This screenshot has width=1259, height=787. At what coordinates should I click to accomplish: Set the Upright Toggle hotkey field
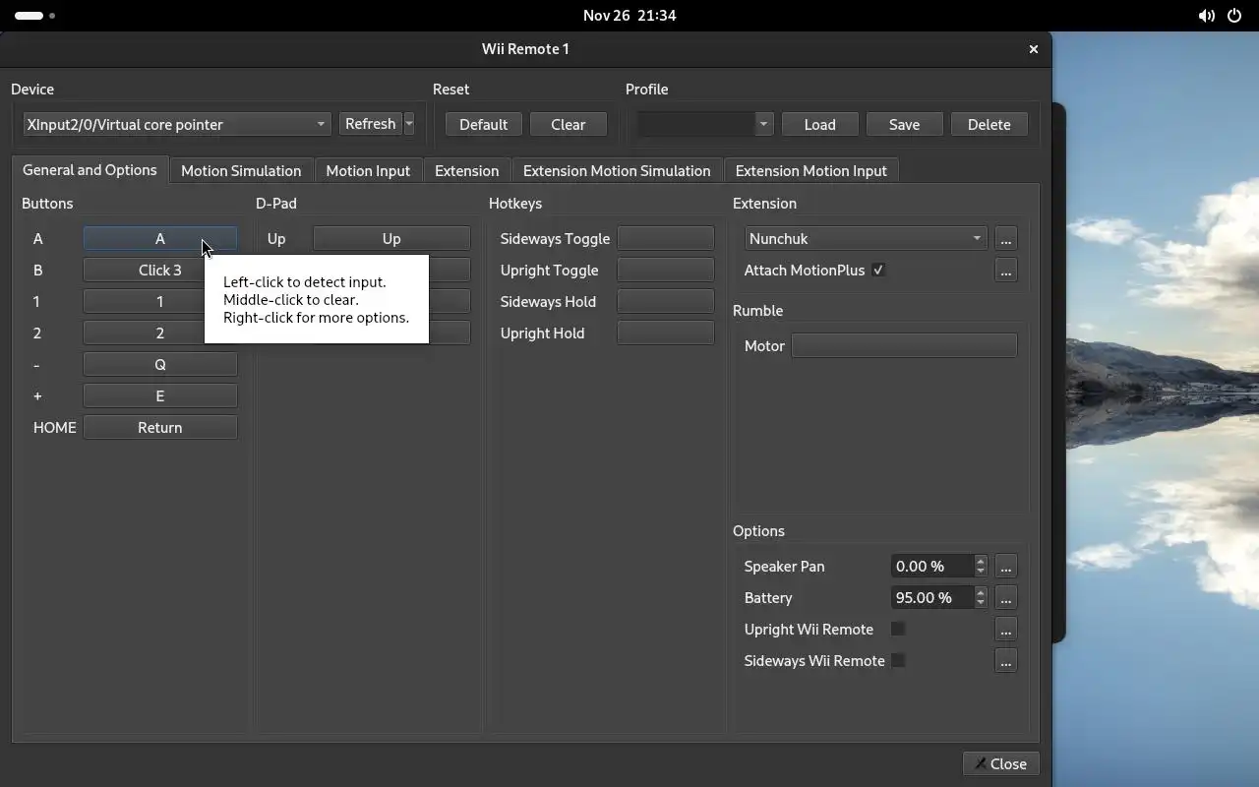coord(666,270)
